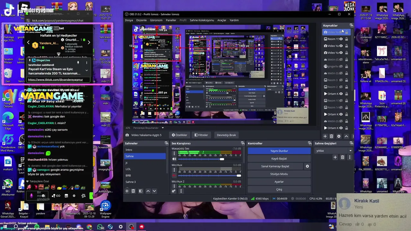This screenshot has width=411, height=231.
Task: Show the Resim 14 source
Action: click(341, 107)
